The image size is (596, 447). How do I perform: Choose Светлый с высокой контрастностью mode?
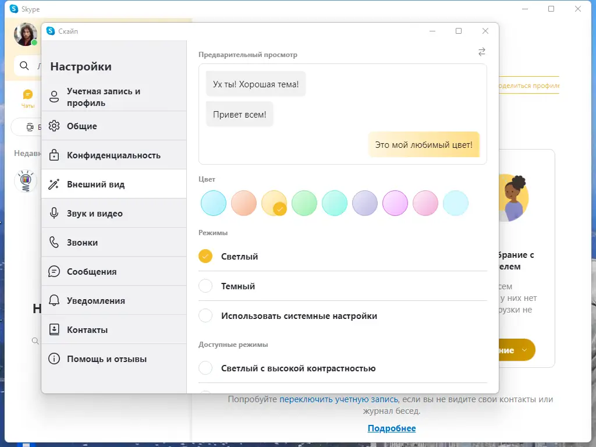click(205, 368)
